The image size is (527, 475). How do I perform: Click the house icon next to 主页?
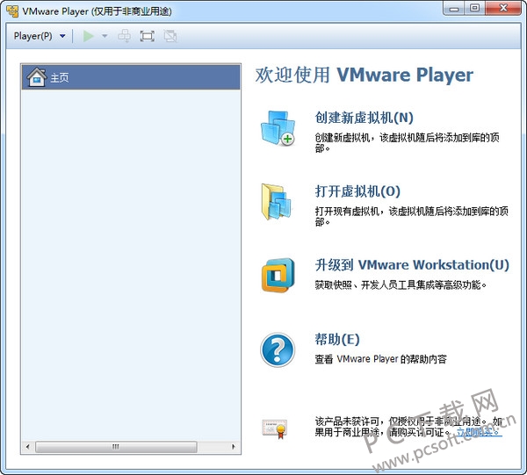(36, 77)
